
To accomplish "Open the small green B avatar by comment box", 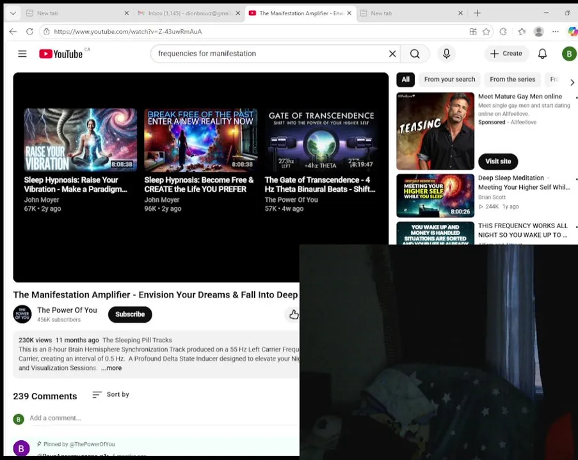I will (x=19, y=419).
